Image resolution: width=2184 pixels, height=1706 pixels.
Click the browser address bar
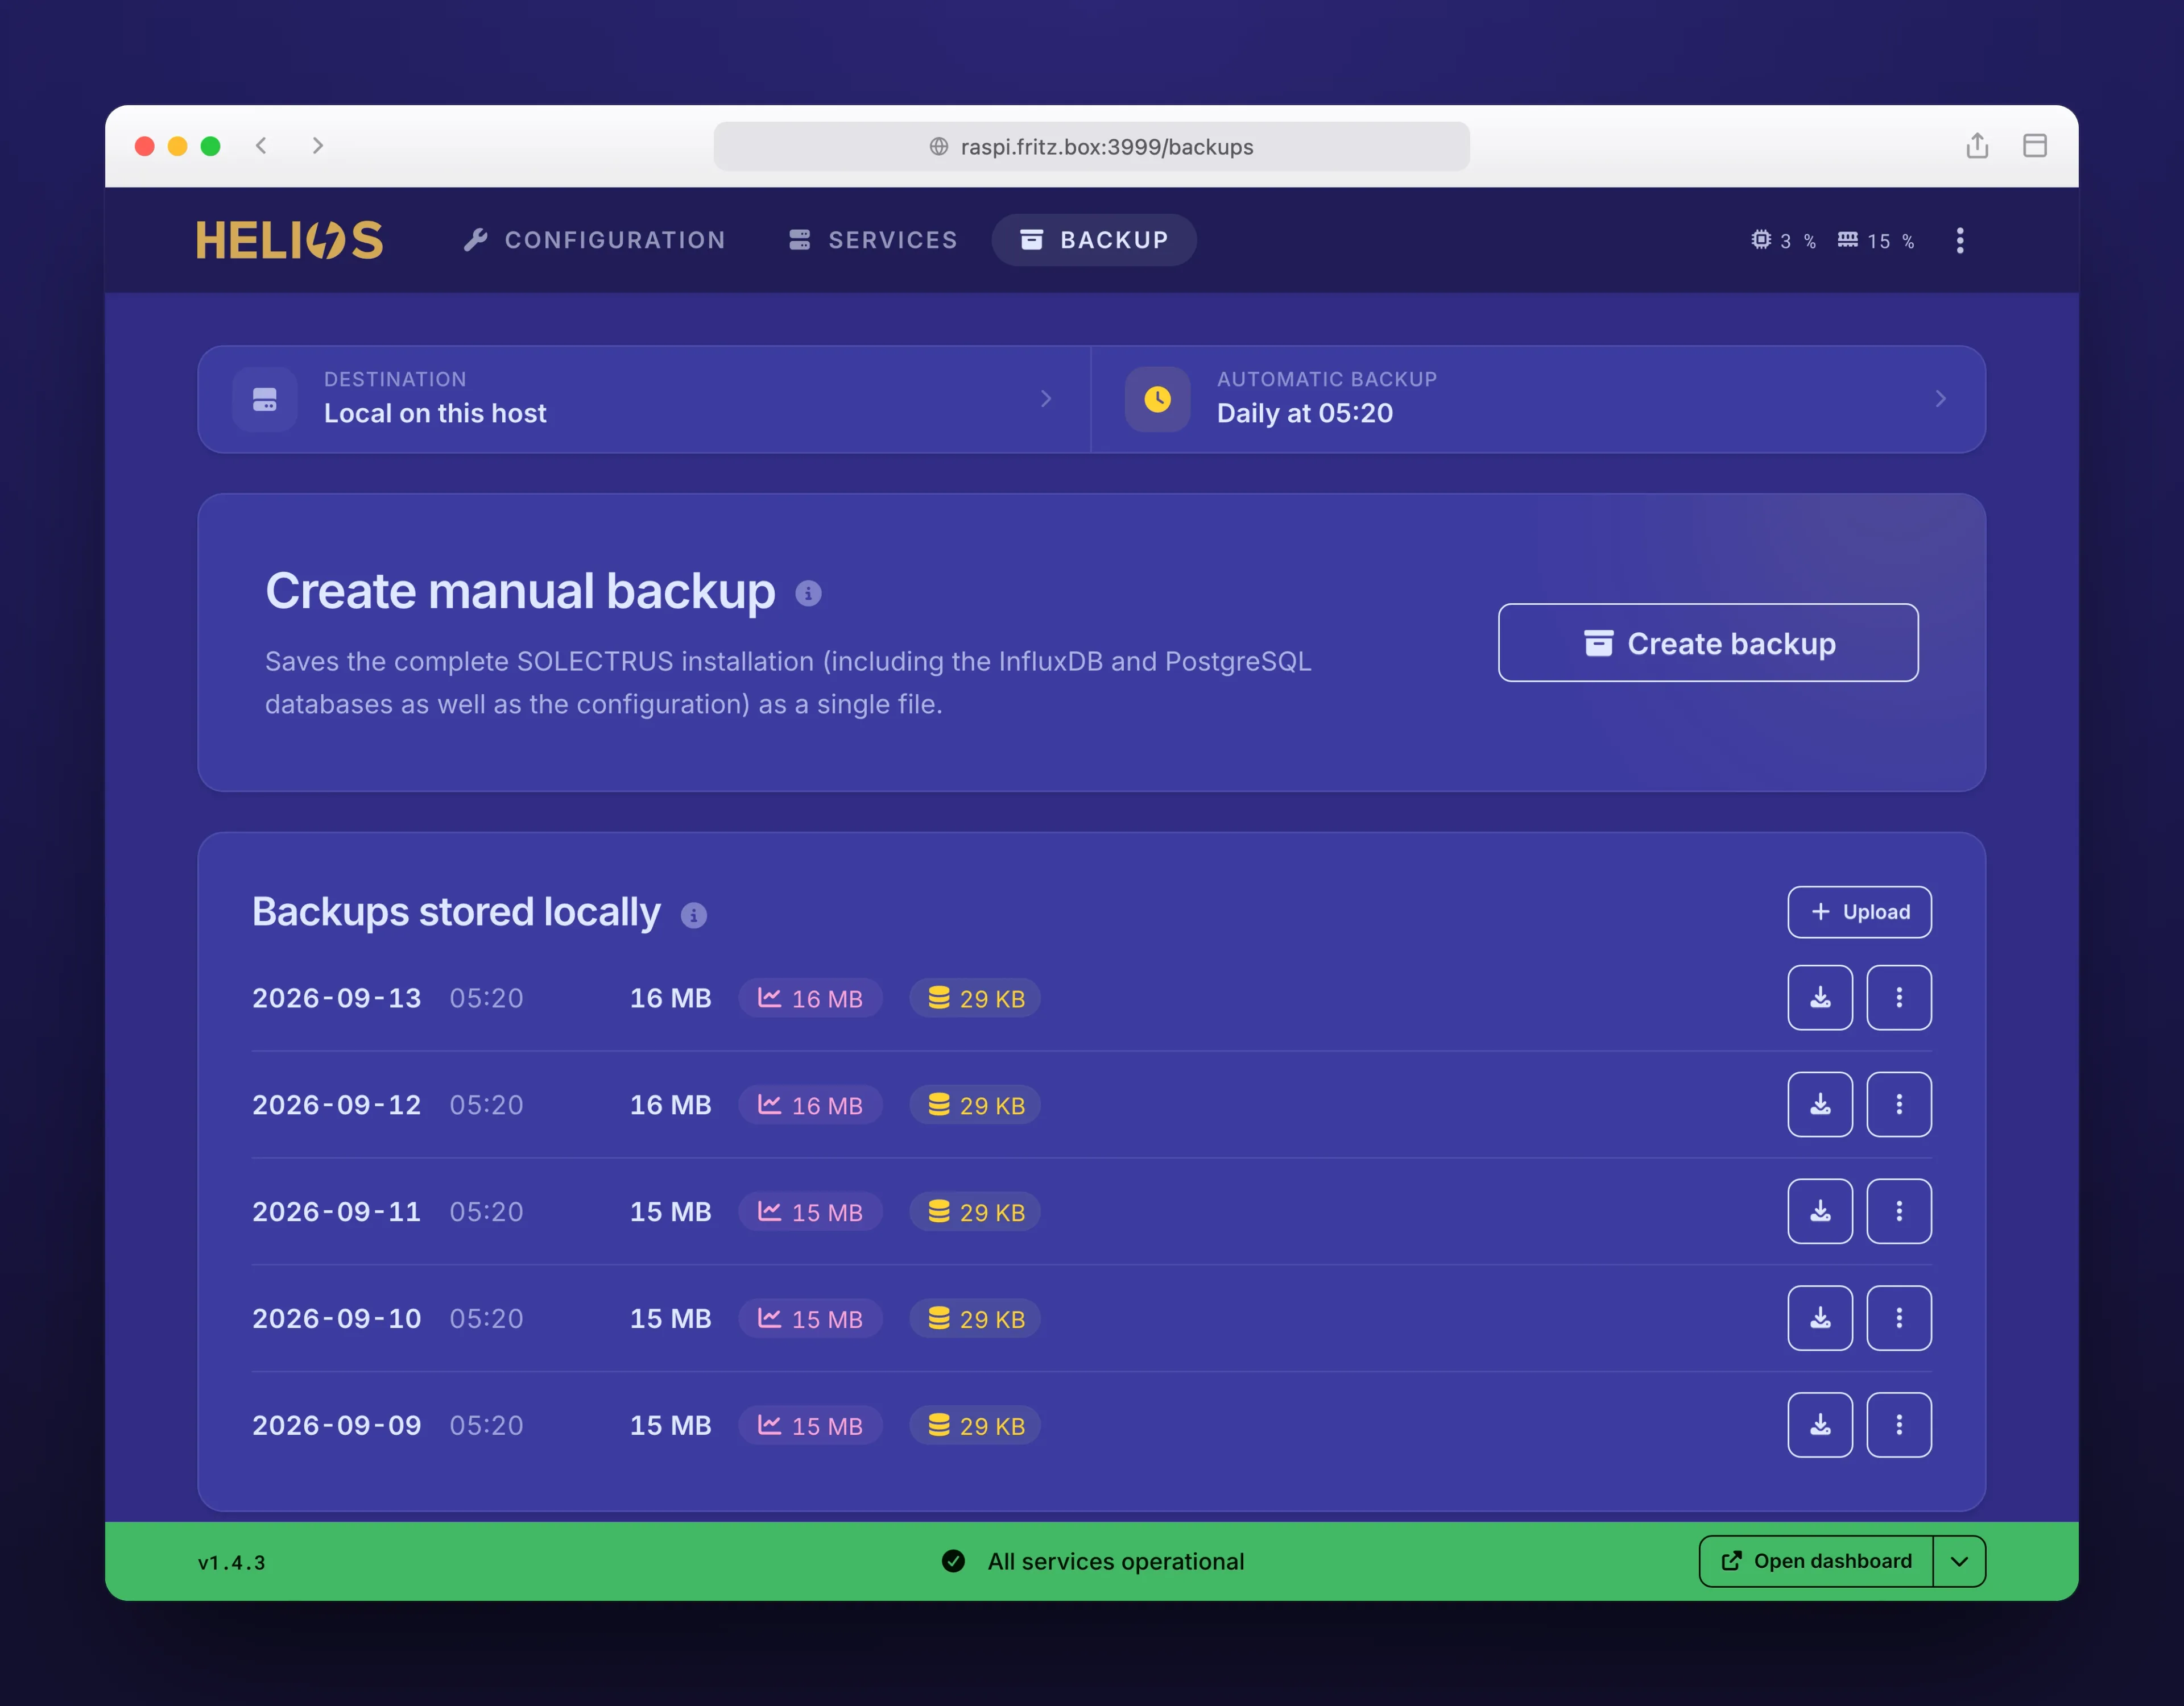tap(1092, 147)
